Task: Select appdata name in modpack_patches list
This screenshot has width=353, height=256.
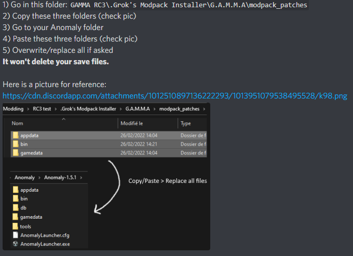Action: click(x=29, y=136)
